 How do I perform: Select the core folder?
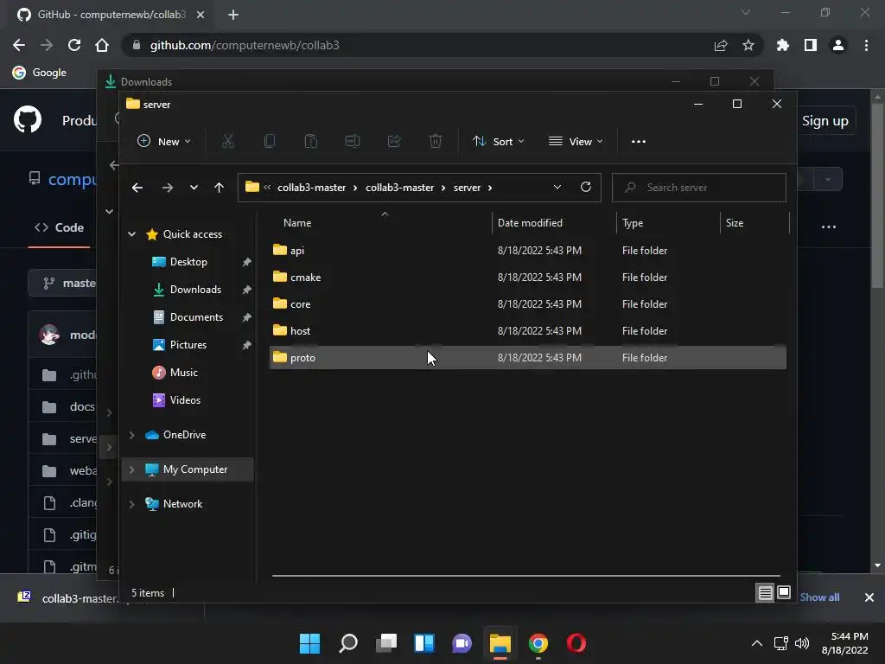[x=528, y=303]
